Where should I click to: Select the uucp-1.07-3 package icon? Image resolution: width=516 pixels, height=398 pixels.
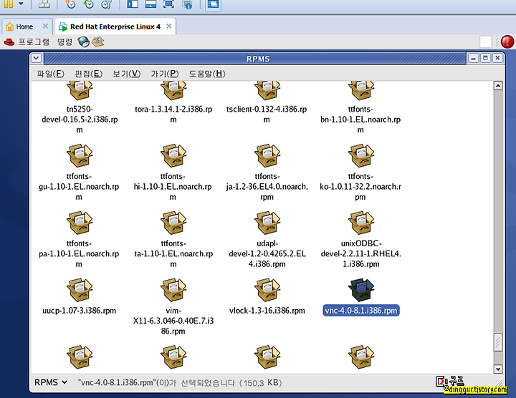(x=80, y=290)
